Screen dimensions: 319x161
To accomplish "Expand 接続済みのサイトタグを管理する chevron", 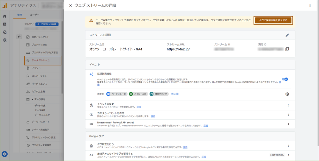I will pyautogui.click(x=288, y=155).
